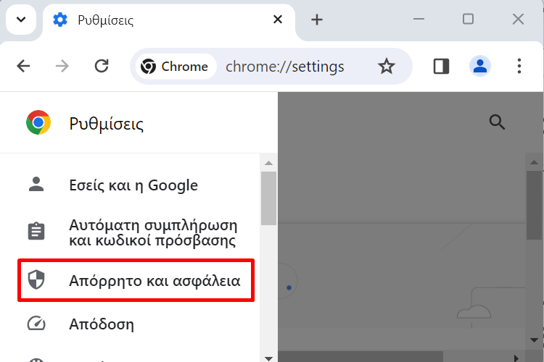Open Αυτόματη συμπλήρωση και κωδικοί πρόσβασης
This screenshot has width=544, height=362.
130,232
